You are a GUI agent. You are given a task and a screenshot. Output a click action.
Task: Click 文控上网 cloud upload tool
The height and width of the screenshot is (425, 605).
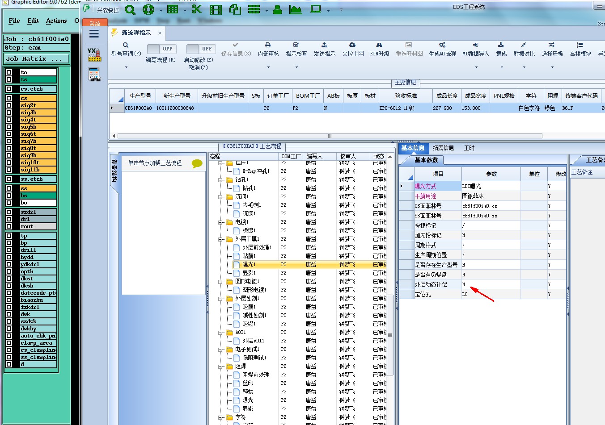(x=353, y=50)
